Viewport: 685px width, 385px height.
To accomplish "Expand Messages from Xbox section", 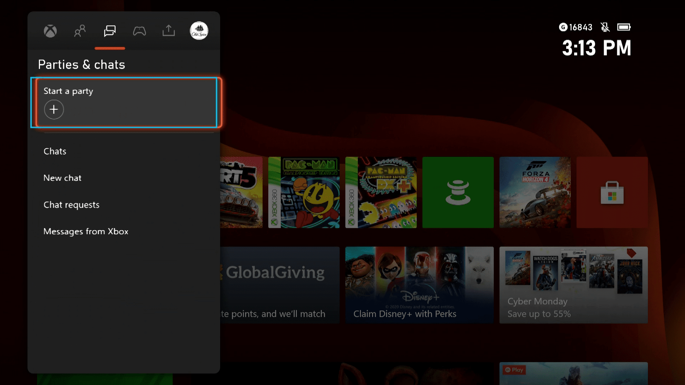I will click(86, 231).
